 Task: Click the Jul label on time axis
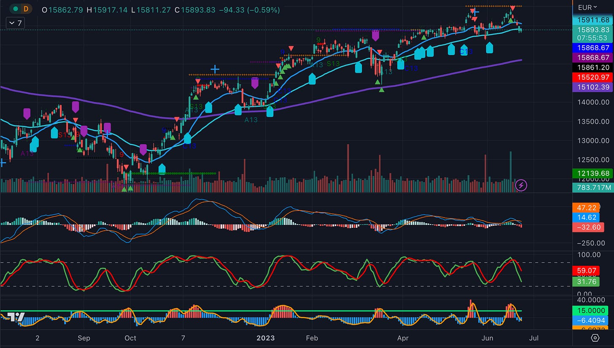533,338
